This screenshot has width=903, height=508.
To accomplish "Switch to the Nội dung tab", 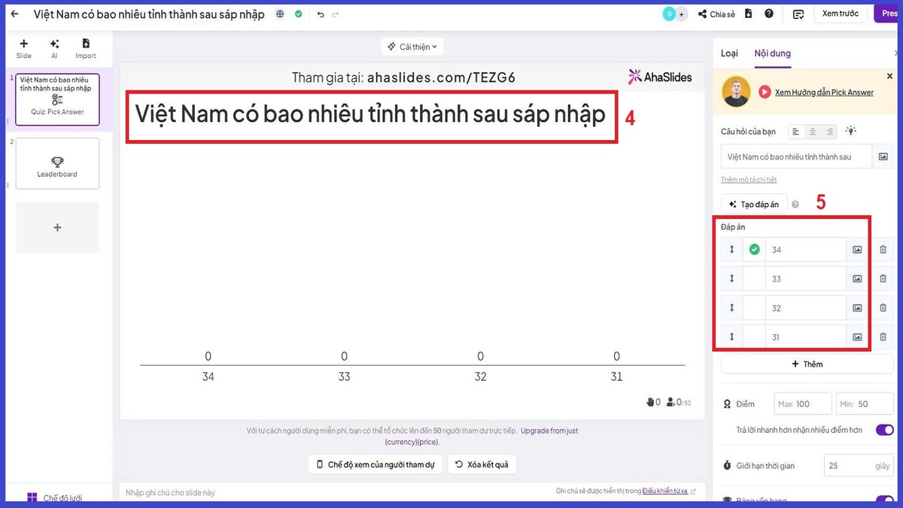I will coord(773,53).
